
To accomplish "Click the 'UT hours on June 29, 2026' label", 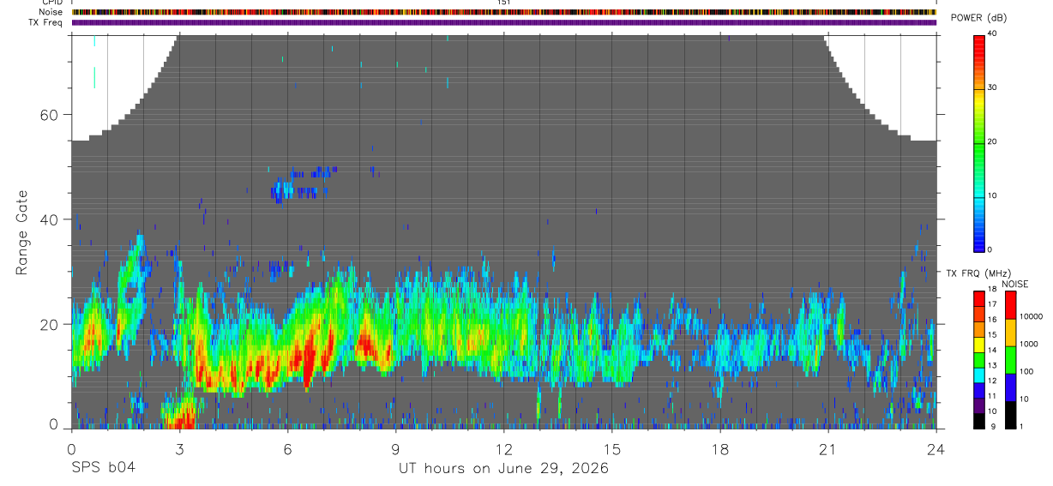I will pyautogui.click(x=503, y=469).
